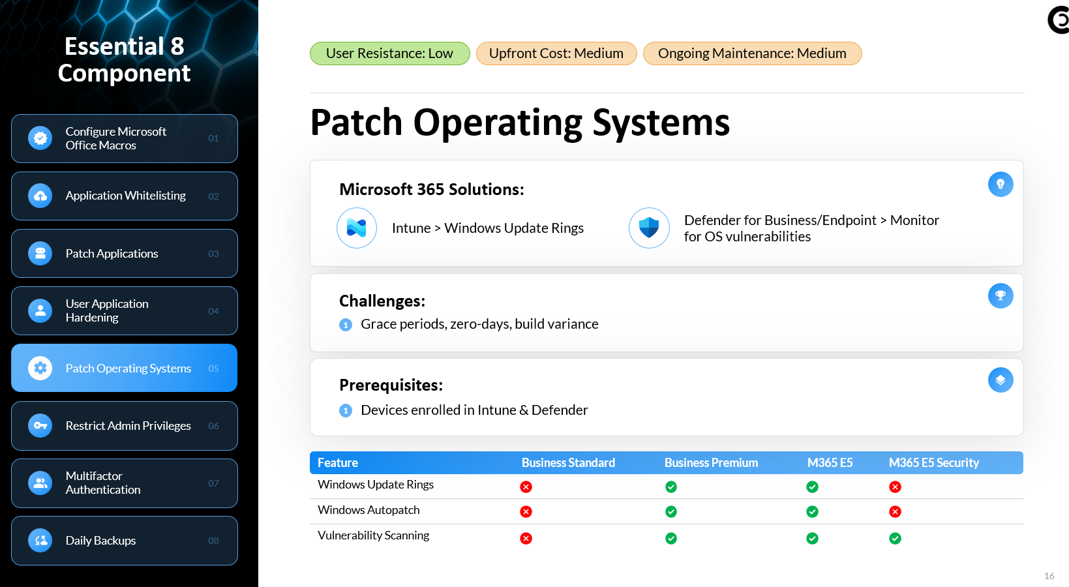Image resolution: width=1069 pixels, height=587 pixels.
Task: Click the layers icon in the Prerequisites card
Action: pyautogui.click(x=1000, y=380)
